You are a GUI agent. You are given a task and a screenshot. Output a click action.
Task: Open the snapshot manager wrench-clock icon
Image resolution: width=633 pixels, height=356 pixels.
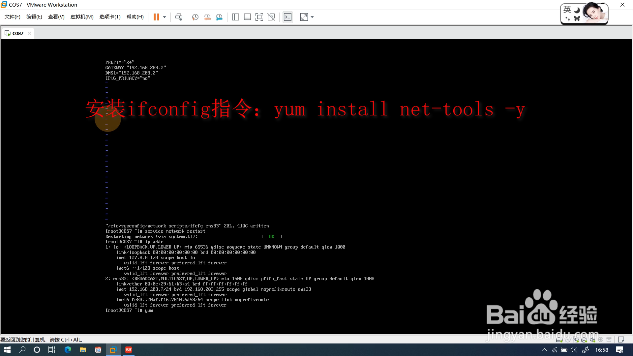pos(219,17)
